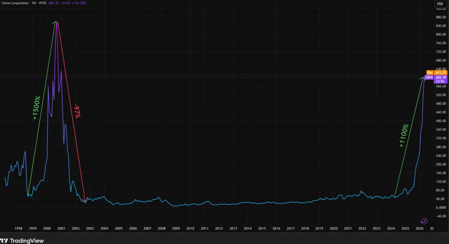Click the 2015 time axis label
Viewport: 449px width, 244px height.
[x=262, y=228]
